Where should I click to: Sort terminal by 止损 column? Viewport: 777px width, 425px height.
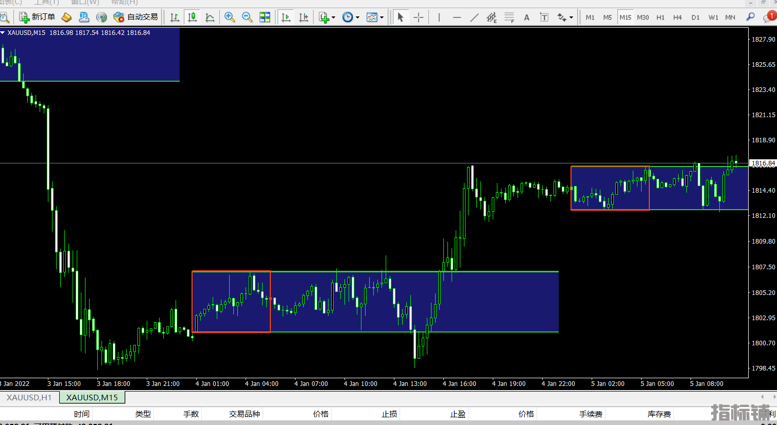pyautogui.click(x=389, y=414)
